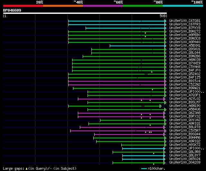Select the UniRef100_Q9SKU1 label
Viewport: 206px width, 171px height.
click(x=185, y=49)
